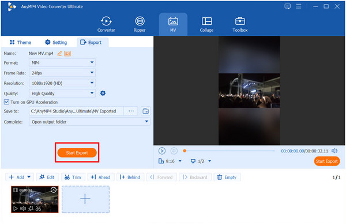Play the clip via thumbnail play icon

tap(15, 208)
